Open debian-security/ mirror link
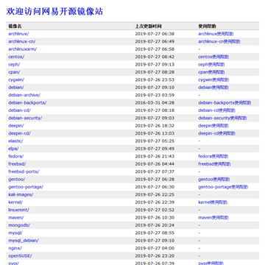Screen dimensions: 265x265 coord(25,118)
